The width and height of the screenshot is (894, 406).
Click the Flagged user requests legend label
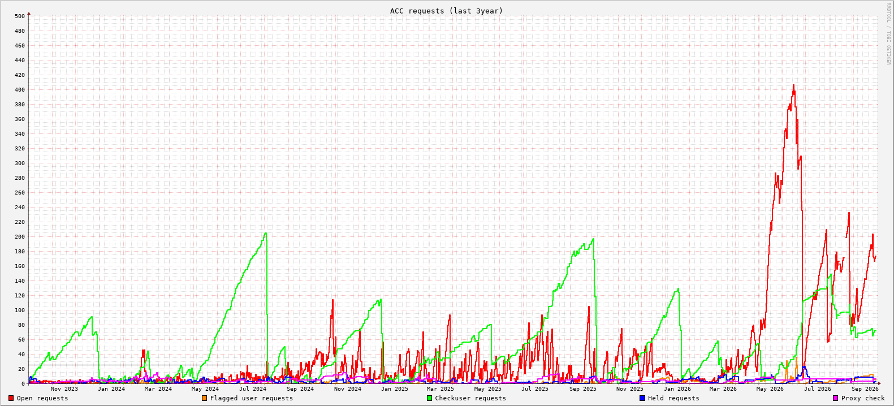(252, 399)
